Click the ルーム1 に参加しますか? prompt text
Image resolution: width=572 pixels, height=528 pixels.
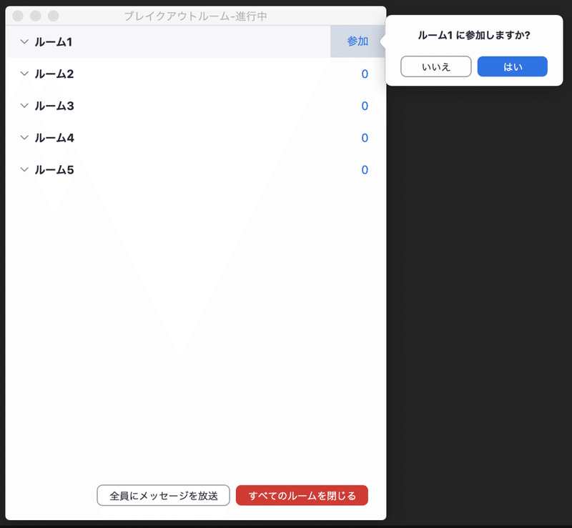pos(474,36)
